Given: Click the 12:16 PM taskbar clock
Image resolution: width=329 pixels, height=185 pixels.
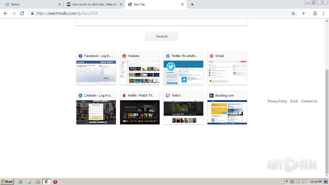Looking at the screenshot, I should click(x=316, y=182).
